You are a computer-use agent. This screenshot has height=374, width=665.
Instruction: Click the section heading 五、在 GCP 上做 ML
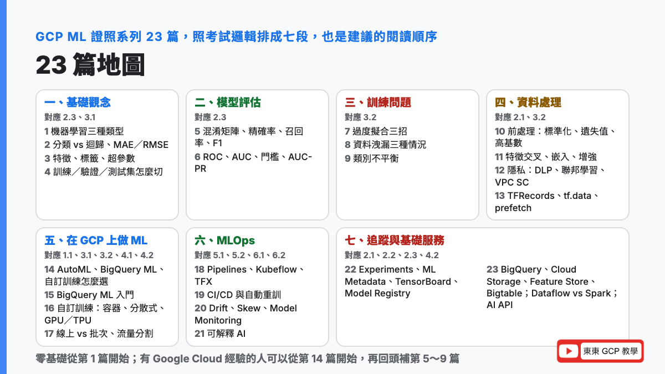click(x=96, y=240)
